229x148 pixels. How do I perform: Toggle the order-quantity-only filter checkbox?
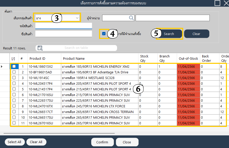[x=104, y=34]
